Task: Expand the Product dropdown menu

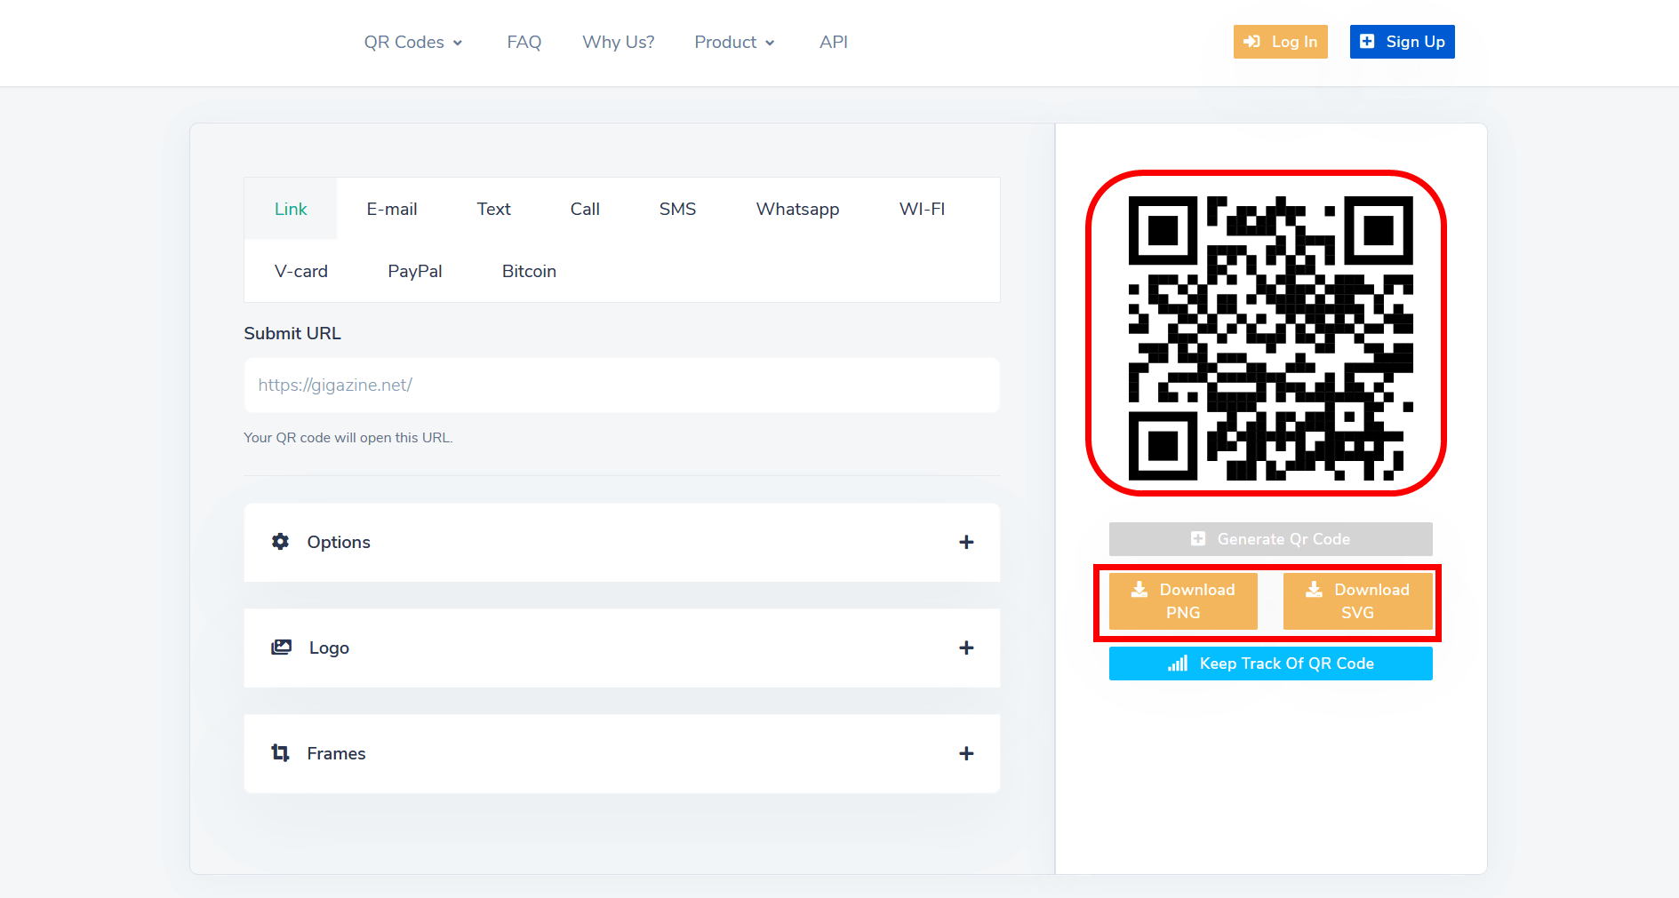Action: [x=734, y=42]
